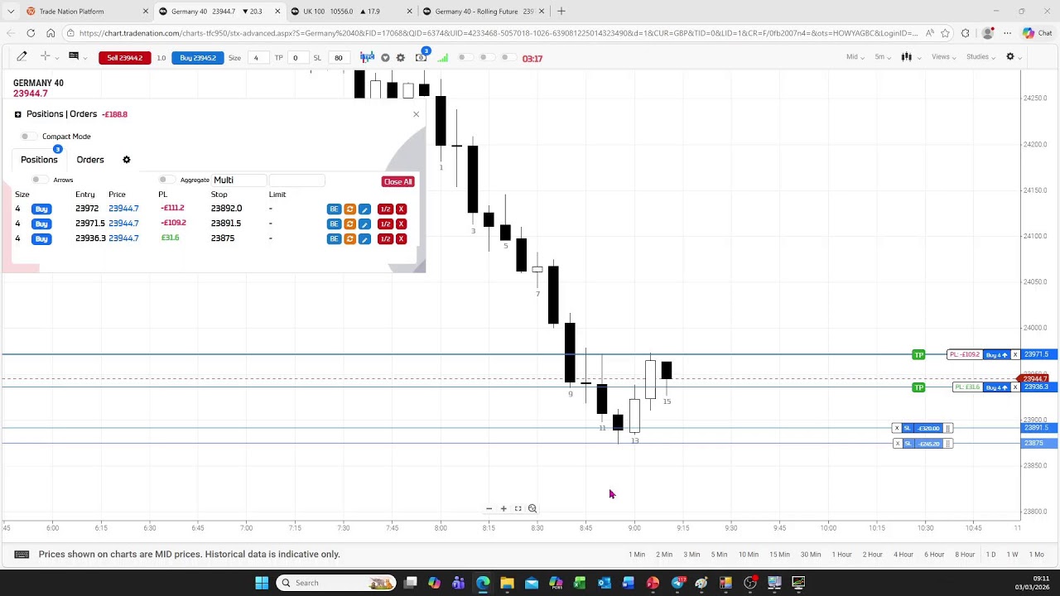1060x596 pixels.
Task: Close the Positions | Orders panel
Action: point(416,114)
